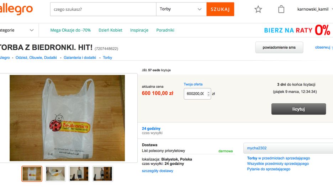Open szczegóły dostawy link
This screenshot has height=187, width=333.
click(x=157, y=171)
